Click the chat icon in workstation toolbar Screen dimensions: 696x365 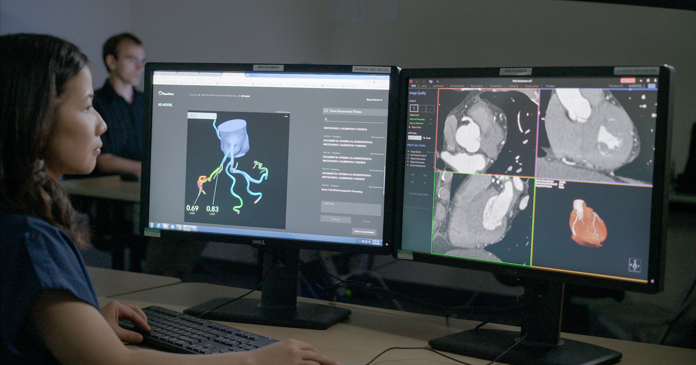point(431,82)
